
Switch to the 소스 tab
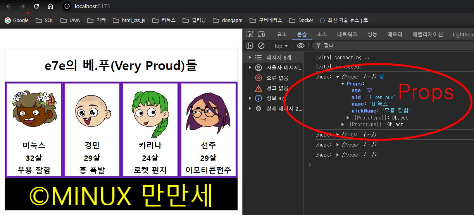pyautogui.click(x=322, y=34)
